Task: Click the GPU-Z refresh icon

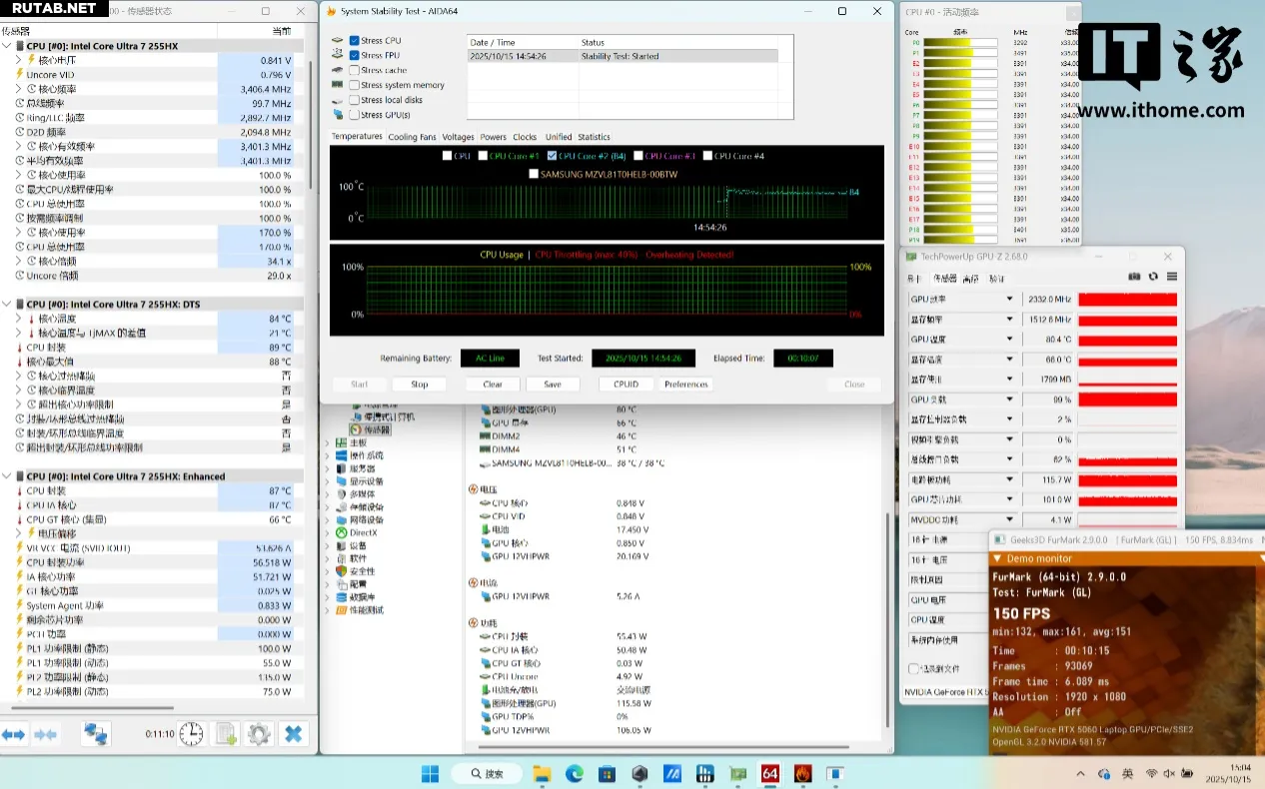Action: (x=1153, y=277)
